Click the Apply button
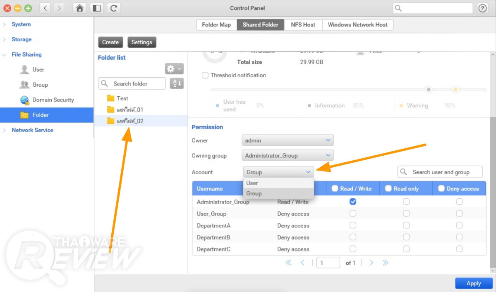This screenshot has height=292, width=496. click(x=474, y=283)
